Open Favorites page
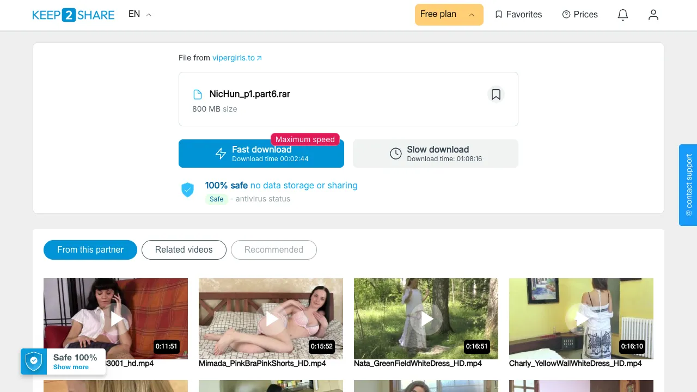Image resolution: width=697 pixels, height=392 pixels. [518, 15]
